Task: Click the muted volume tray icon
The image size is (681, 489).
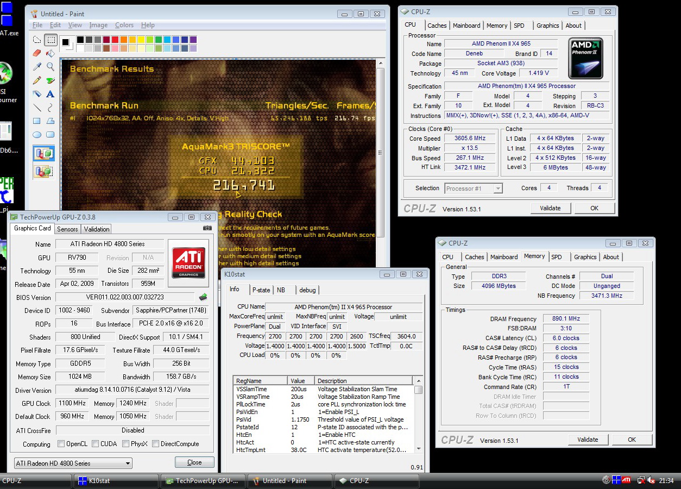Action: click(x=651, y=480)
